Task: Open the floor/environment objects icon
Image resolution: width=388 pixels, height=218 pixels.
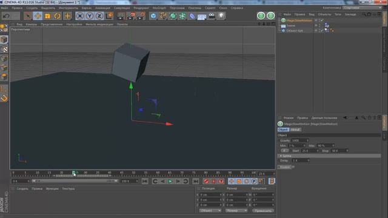Action: (202, 16)
